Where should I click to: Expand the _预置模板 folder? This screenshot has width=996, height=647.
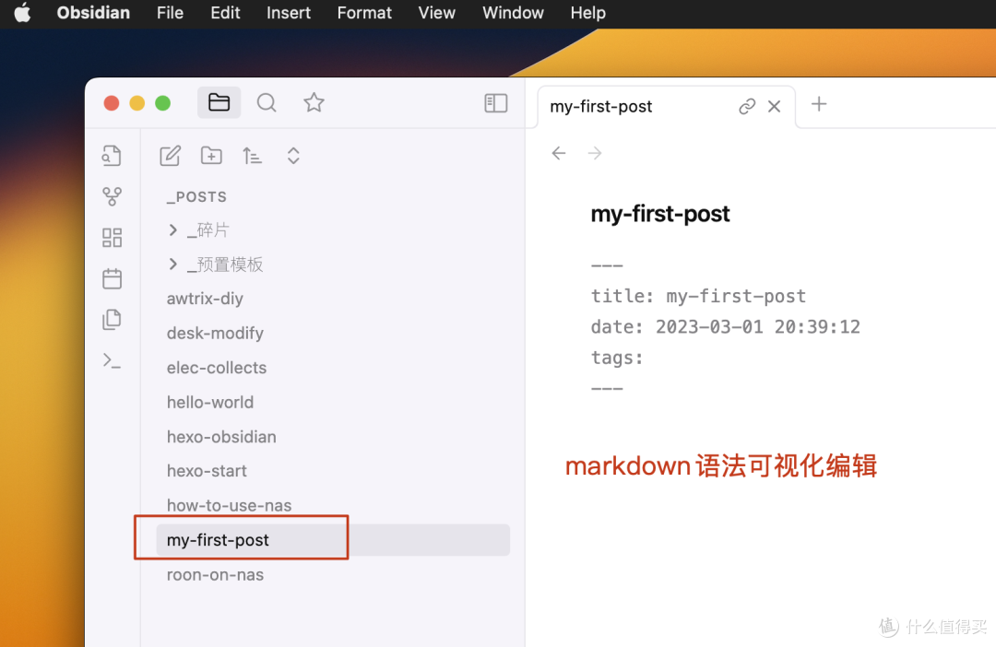[173, 264]
